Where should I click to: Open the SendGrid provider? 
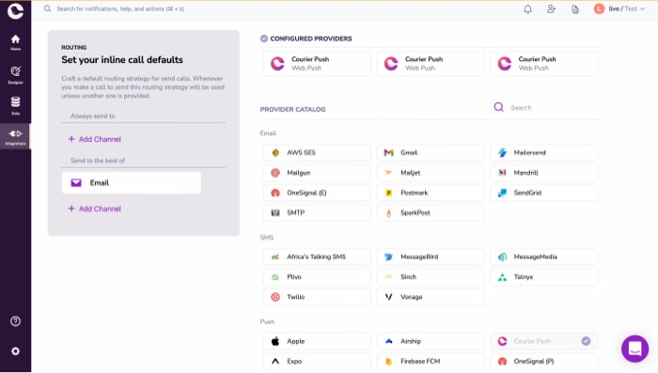tap(544, 193)
